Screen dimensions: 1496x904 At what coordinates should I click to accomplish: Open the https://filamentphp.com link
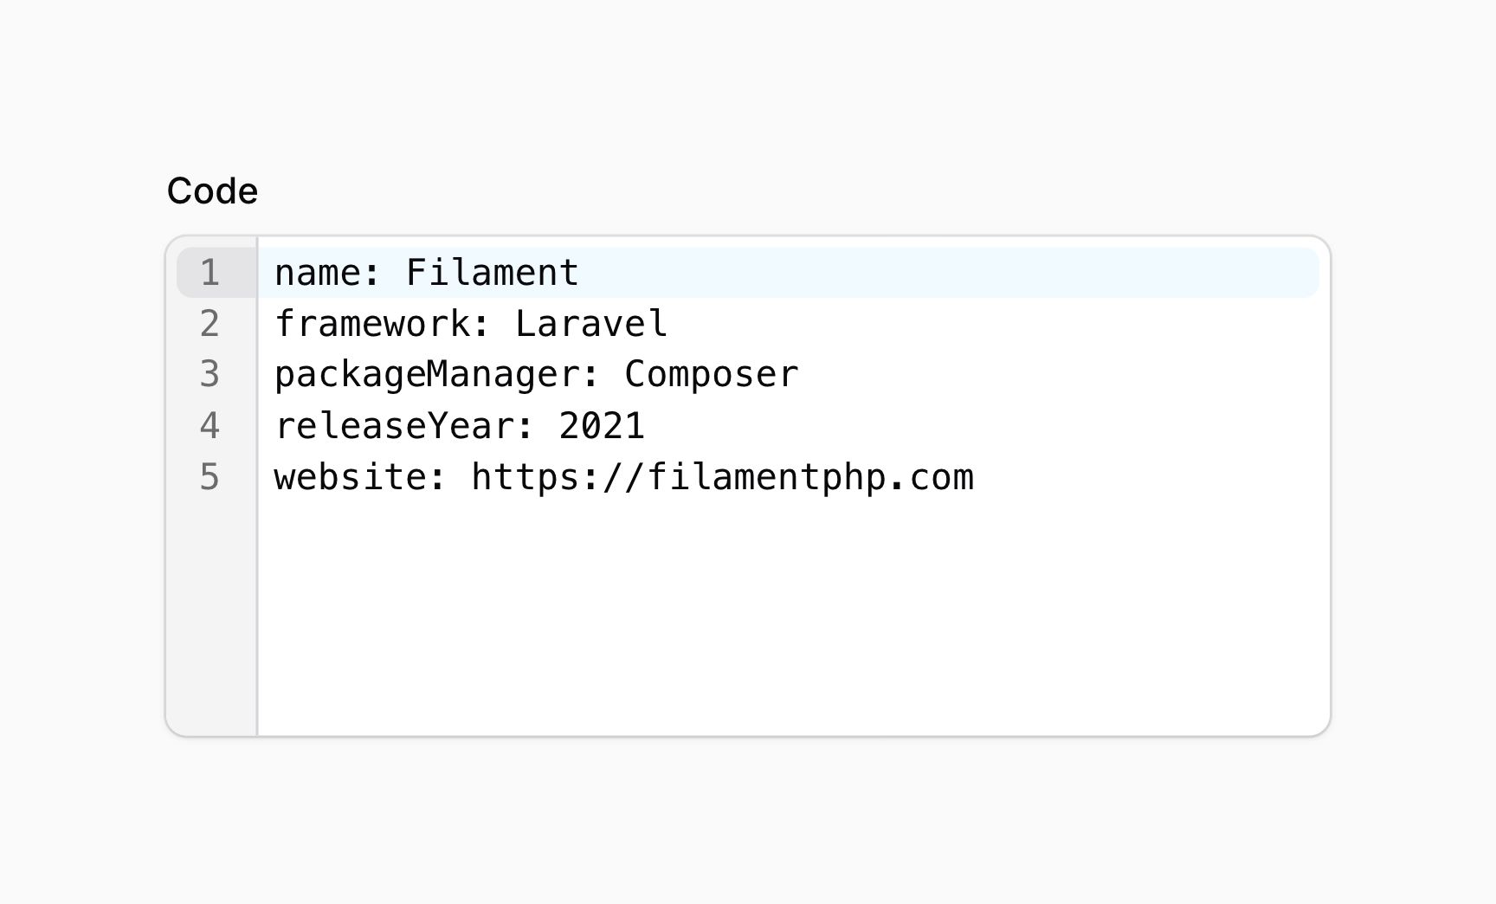pyautogui.click(x=721, y=477)
